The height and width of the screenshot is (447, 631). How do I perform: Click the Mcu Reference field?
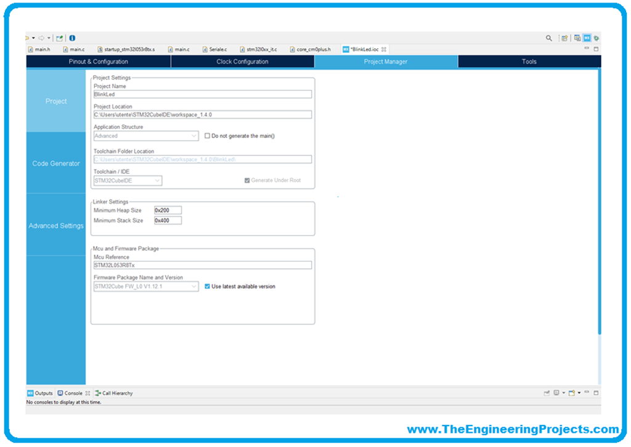(202, 265)
